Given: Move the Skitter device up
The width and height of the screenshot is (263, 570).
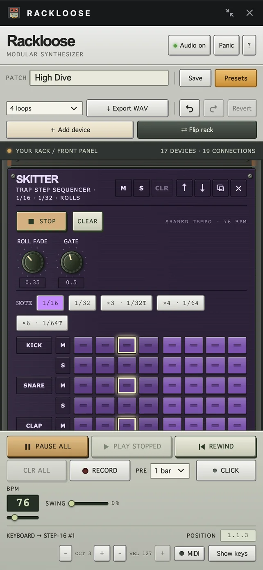Looking at the screenshot, I should pos(184,188).
